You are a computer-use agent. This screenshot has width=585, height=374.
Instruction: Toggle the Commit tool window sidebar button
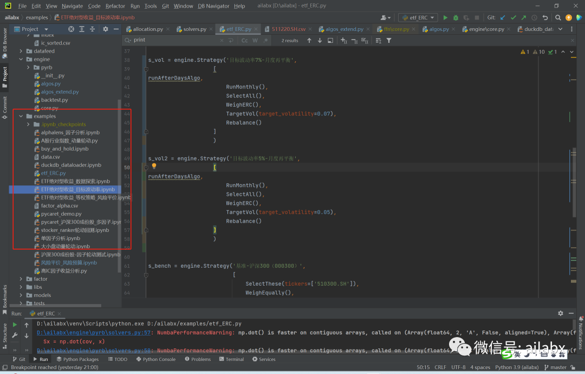point(4,107)
